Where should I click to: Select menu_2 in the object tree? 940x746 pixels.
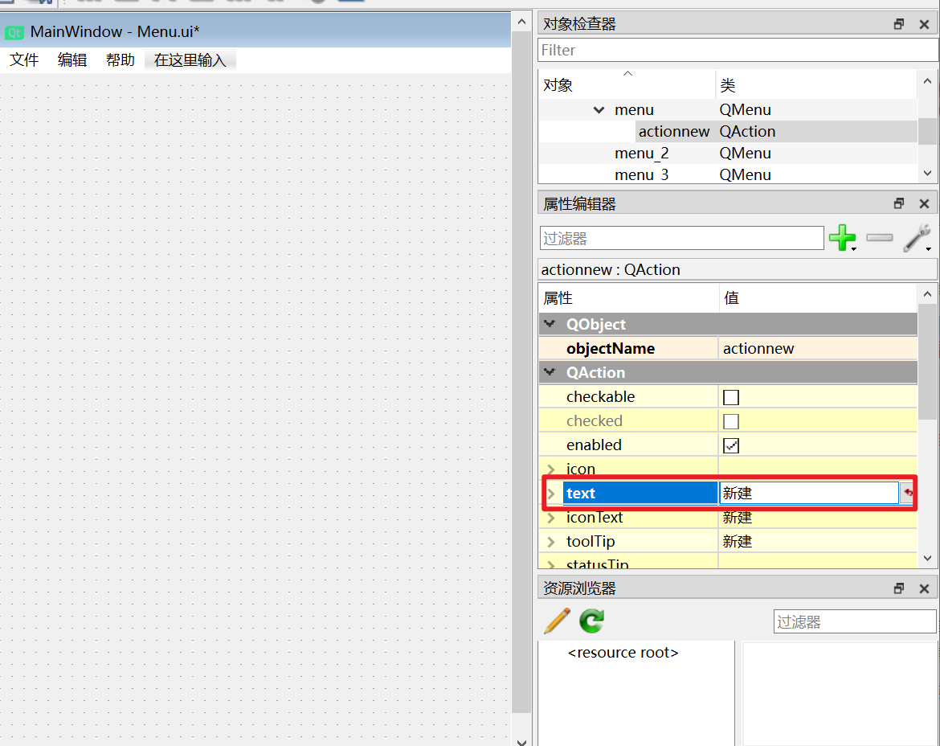click(x=641, y=154)
